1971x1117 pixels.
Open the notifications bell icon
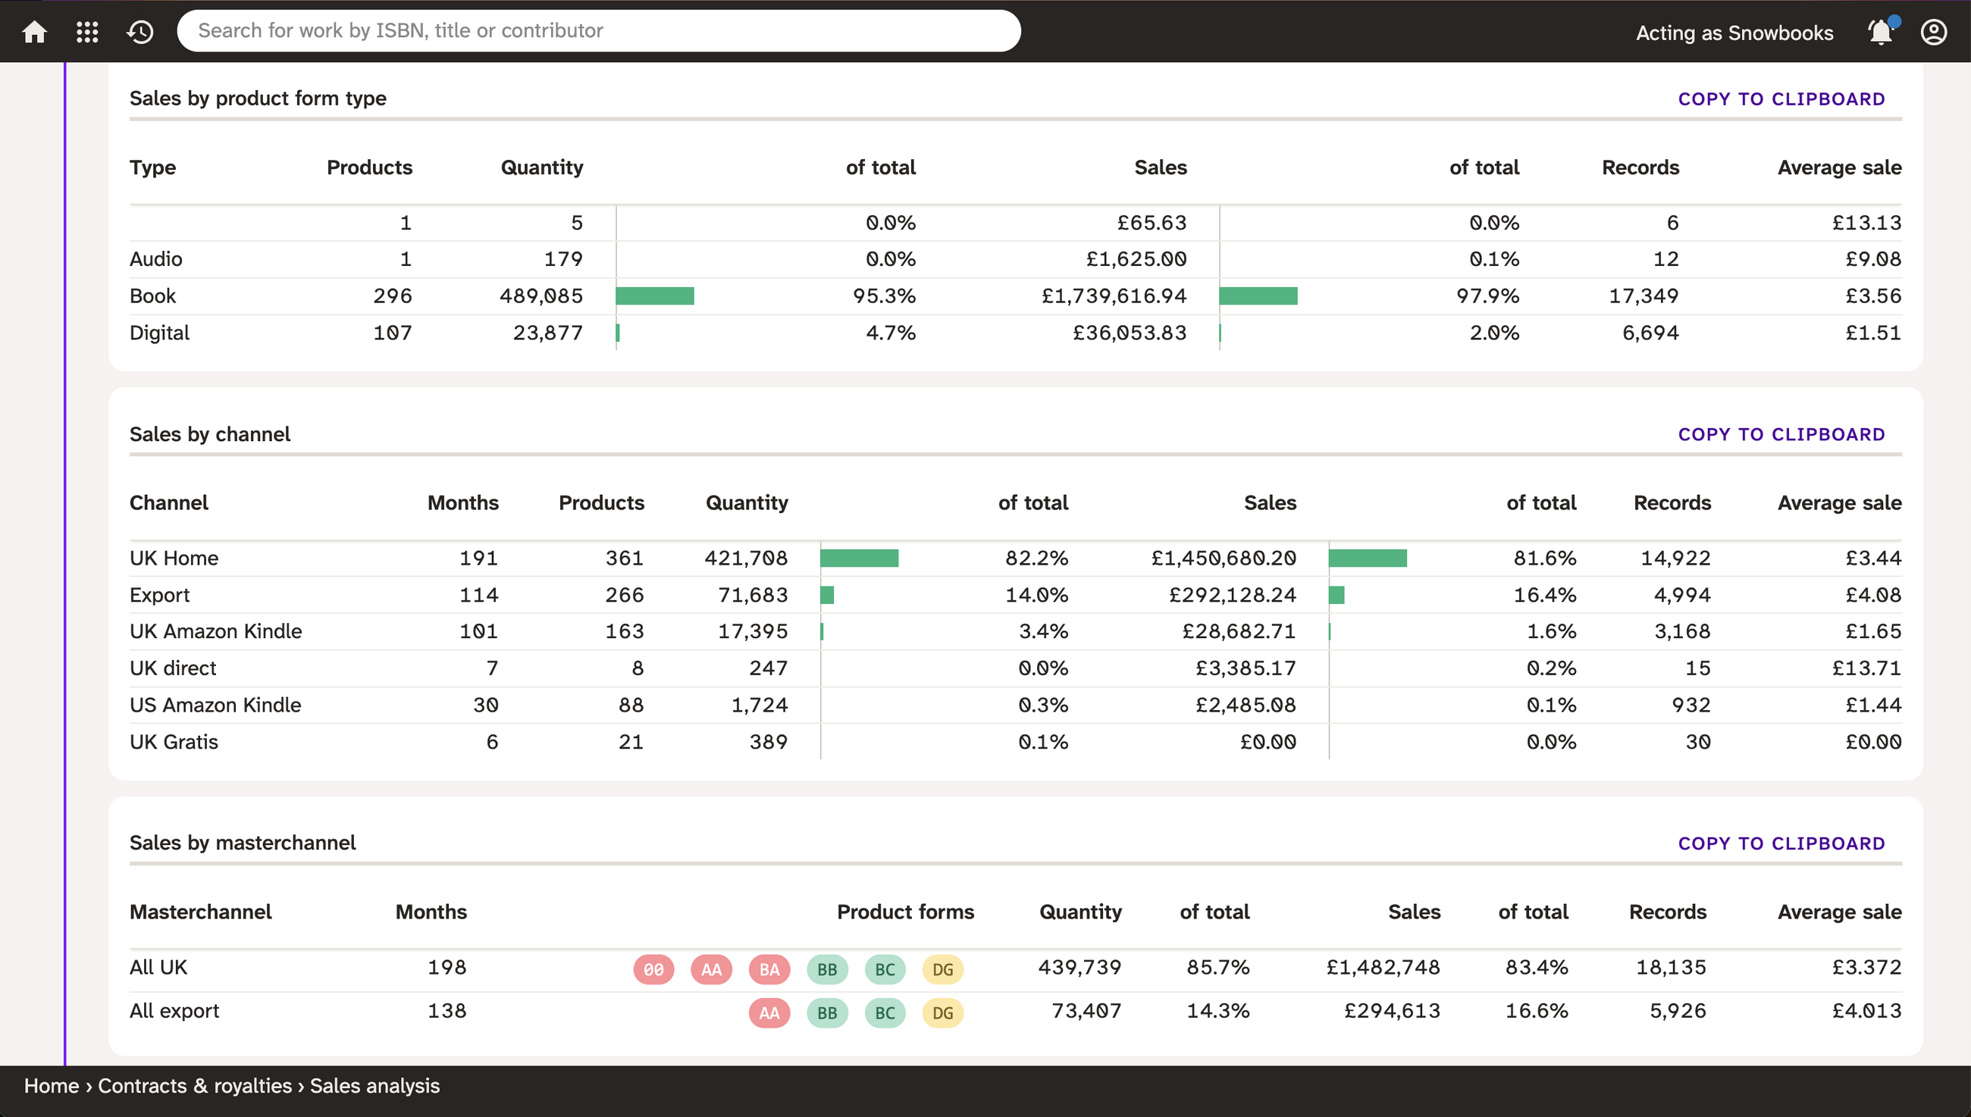pyautogui.click(x=1881, y=33)
